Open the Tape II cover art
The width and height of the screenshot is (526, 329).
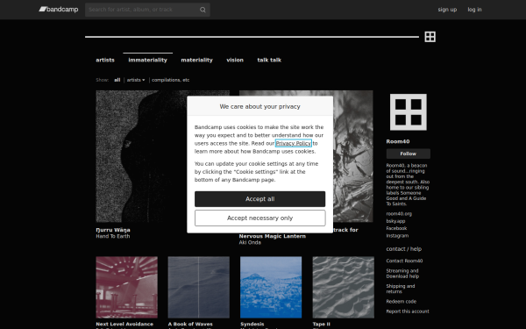click(x=343, y=288)
